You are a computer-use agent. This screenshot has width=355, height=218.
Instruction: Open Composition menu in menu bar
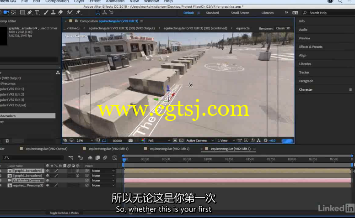click(x=57, y=1)
